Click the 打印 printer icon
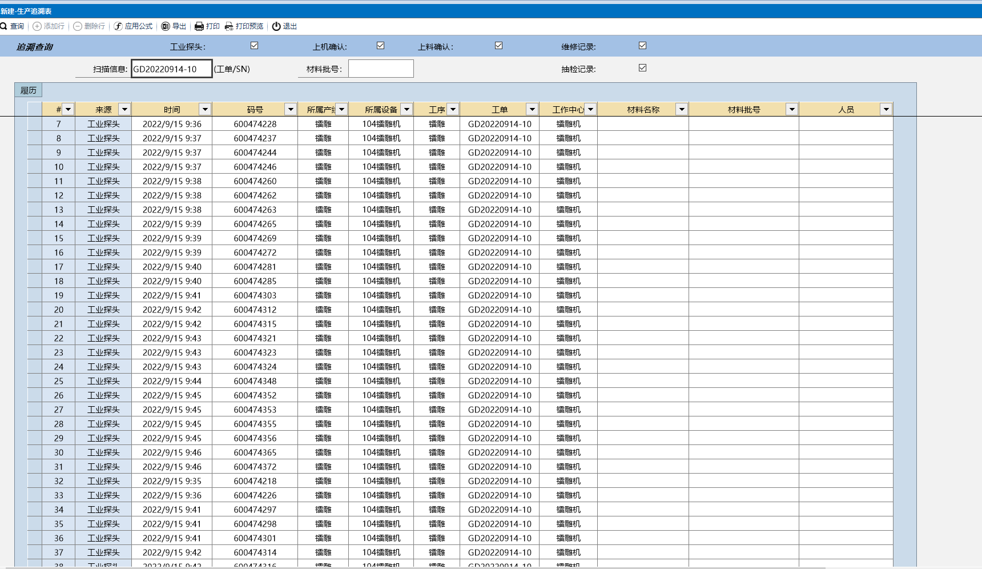This screenshot has height=569, width=982. pos(199,26)
